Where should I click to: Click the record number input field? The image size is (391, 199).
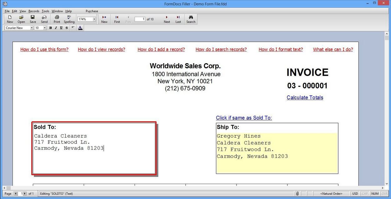(140, 19)
